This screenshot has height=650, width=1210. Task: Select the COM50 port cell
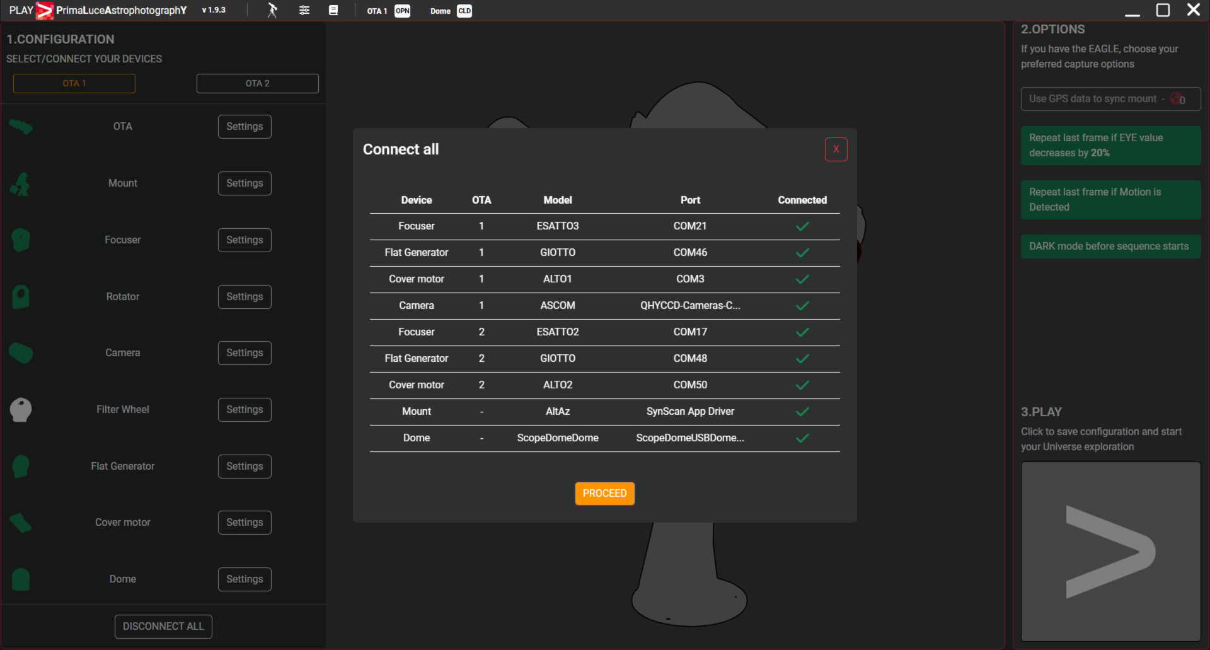[x=690, y=385]
